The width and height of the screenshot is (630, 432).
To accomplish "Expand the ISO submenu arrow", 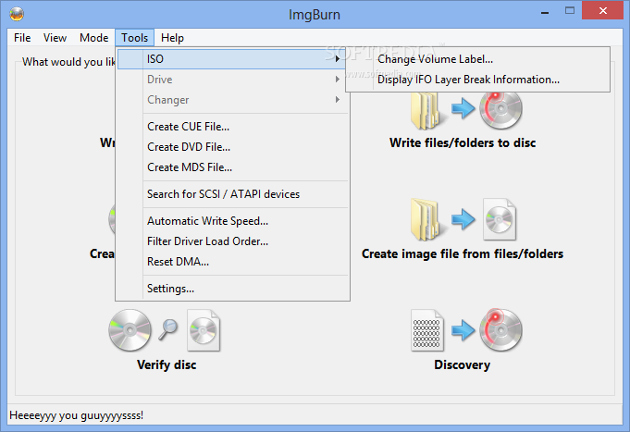I will (338, 59).
